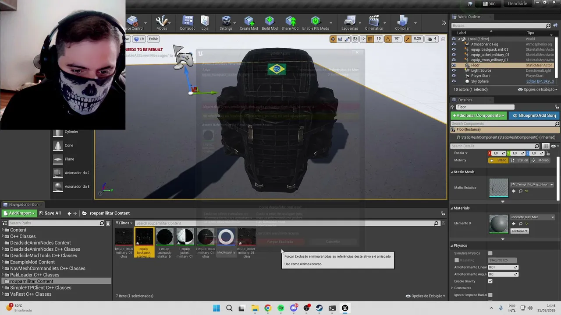The height and width of the screenshot is (315, 561).
Task: Toggle scale snapping in viewport
Action: 408,39
